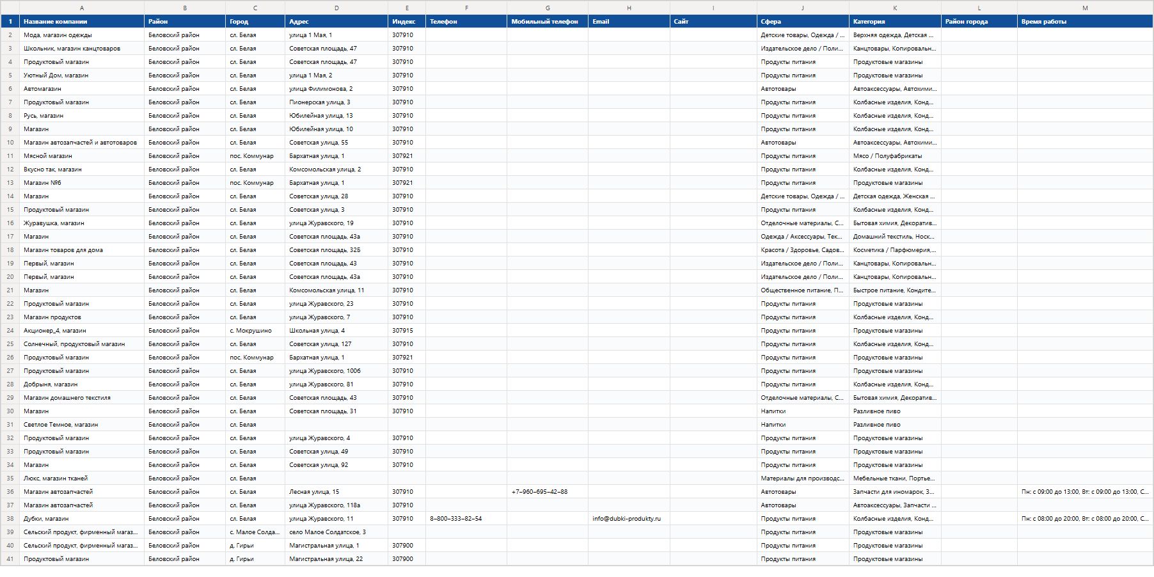Viewport: 1154px width, 577px height.
Task: Select address 'Советская улица, 55'
Action: pos(336,143)
